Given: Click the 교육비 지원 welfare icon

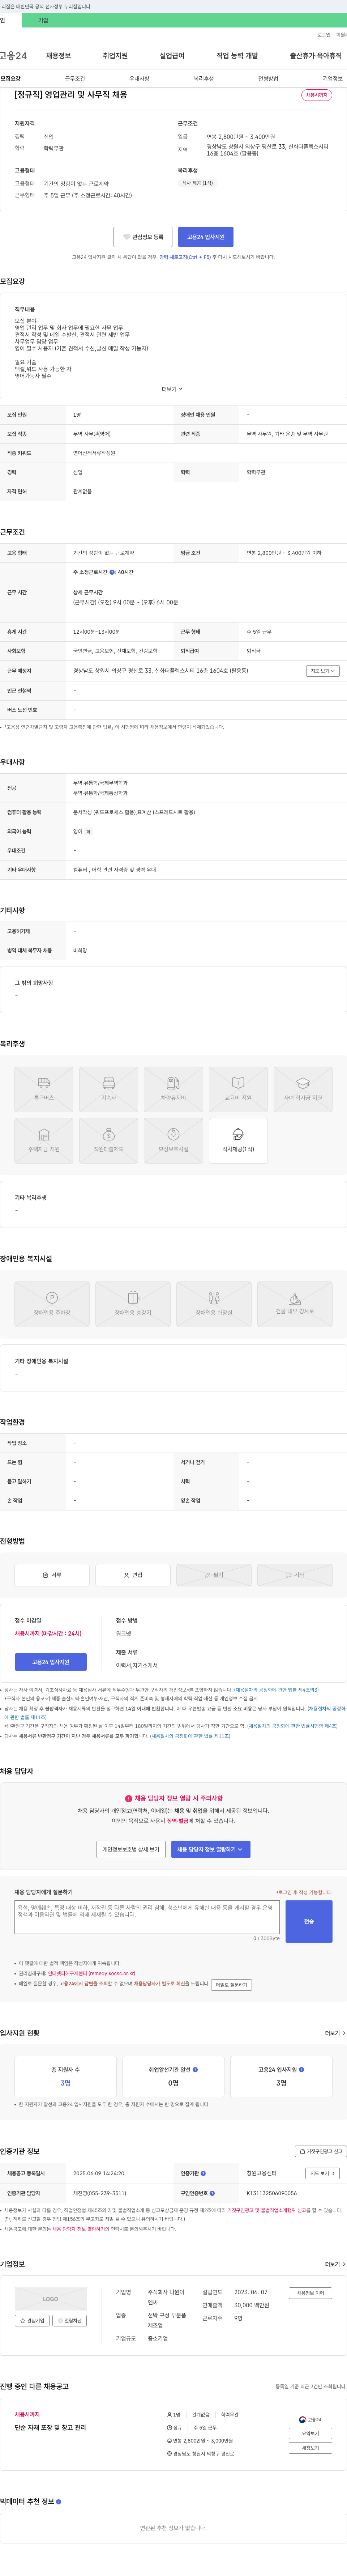Looking at the screenshot, I should 238,1089.
